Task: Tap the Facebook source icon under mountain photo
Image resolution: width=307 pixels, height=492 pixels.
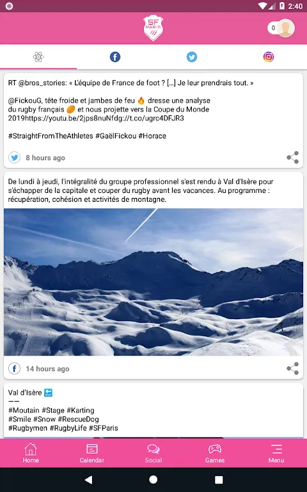Action: (15, 368)
